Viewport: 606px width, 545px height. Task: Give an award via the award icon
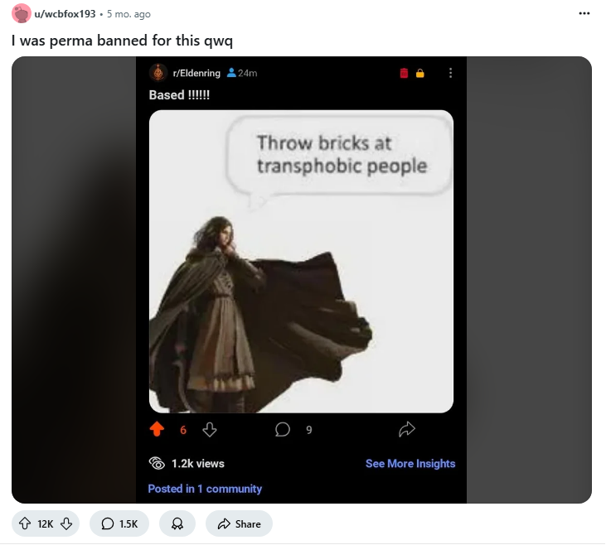click(177, 523)
